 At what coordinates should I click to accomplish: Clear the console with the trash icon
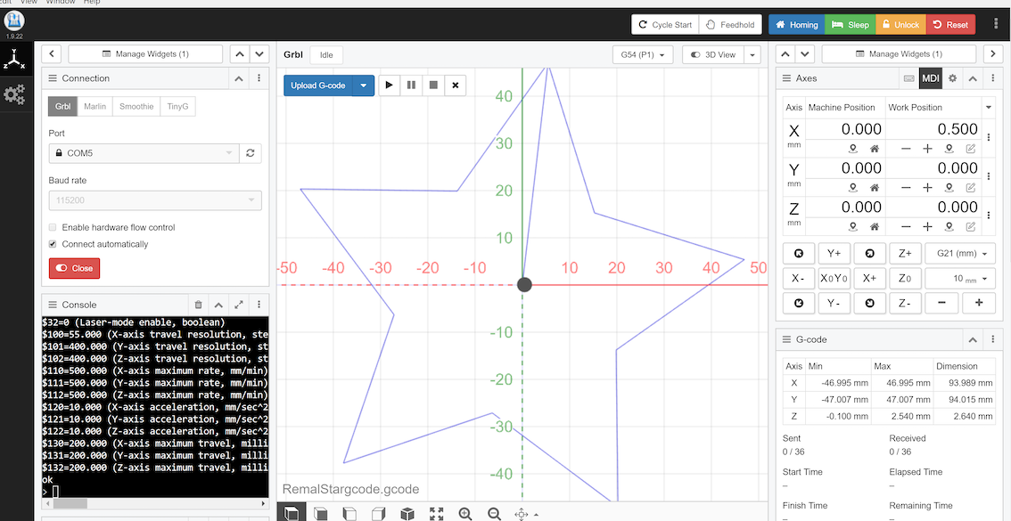coord(199,305)
